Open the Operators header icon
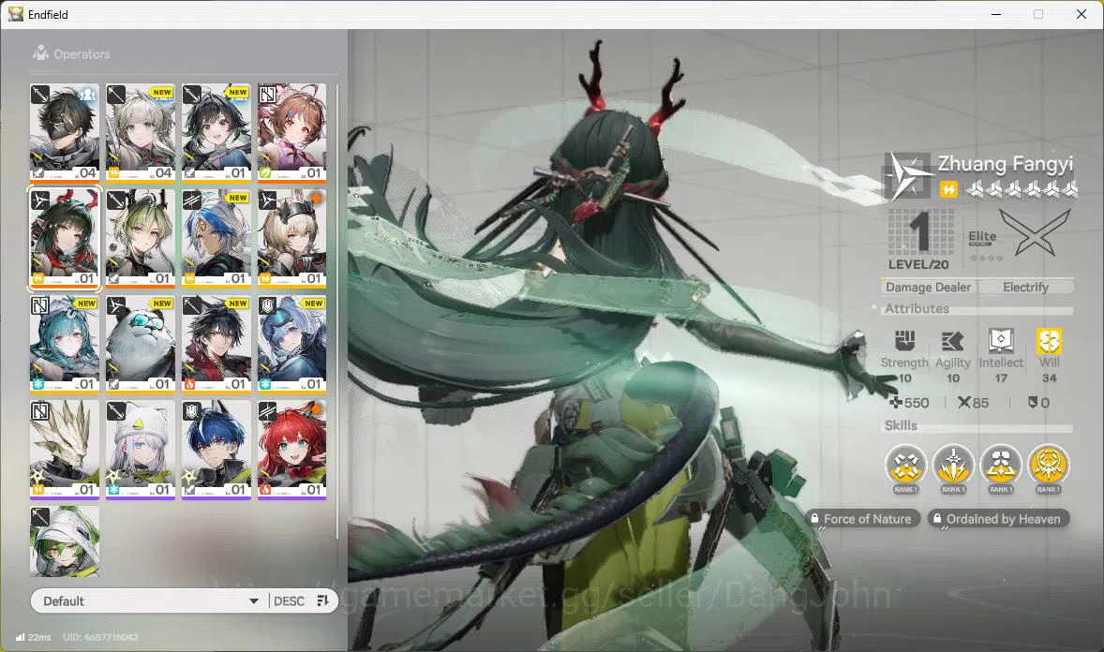Image resolution: width=1104 pixels, height=652 pixels. coord(40,52)
